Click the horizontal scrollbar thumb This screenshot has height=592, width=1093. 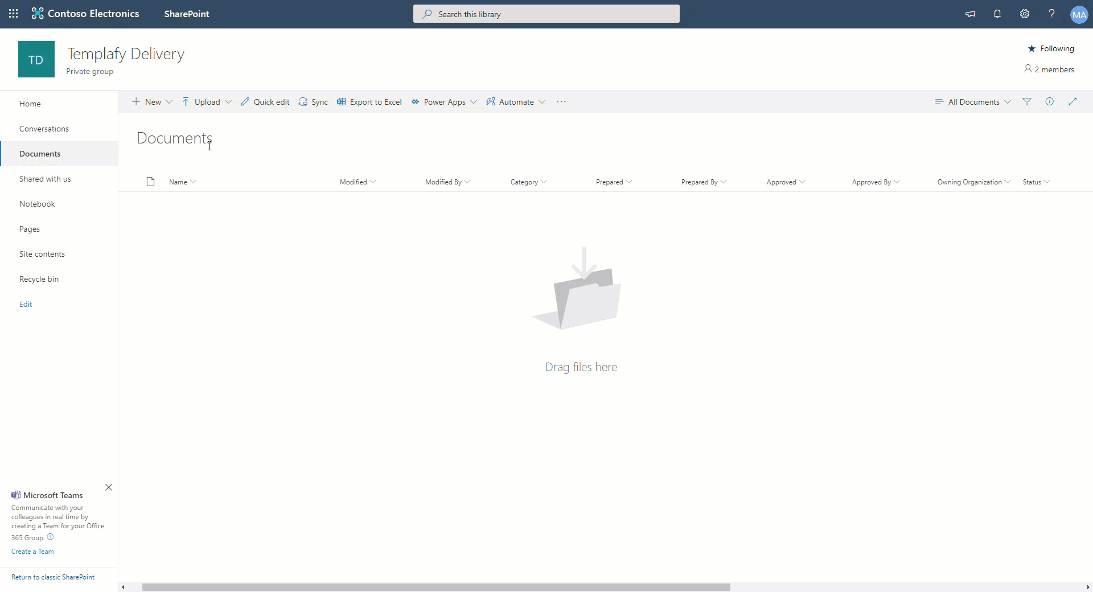[436, 587]
